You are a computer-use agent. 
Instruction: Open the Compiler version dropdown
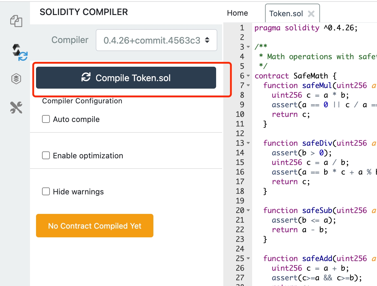(156, 40)
